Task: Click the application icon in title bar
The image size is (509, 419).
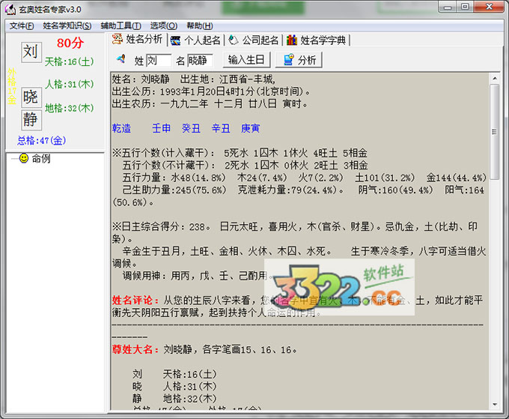Action: click(10, 10)
